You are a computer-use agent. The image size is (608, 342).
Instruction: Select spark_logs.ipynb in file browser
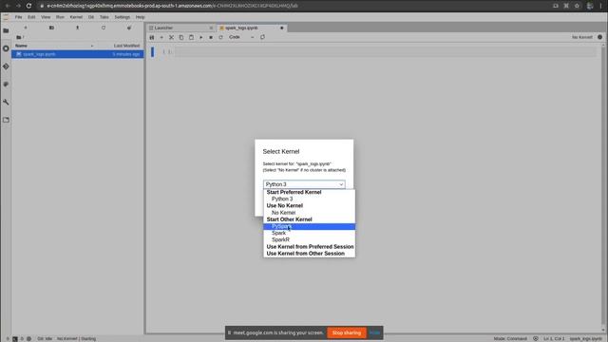coord(78,54)
